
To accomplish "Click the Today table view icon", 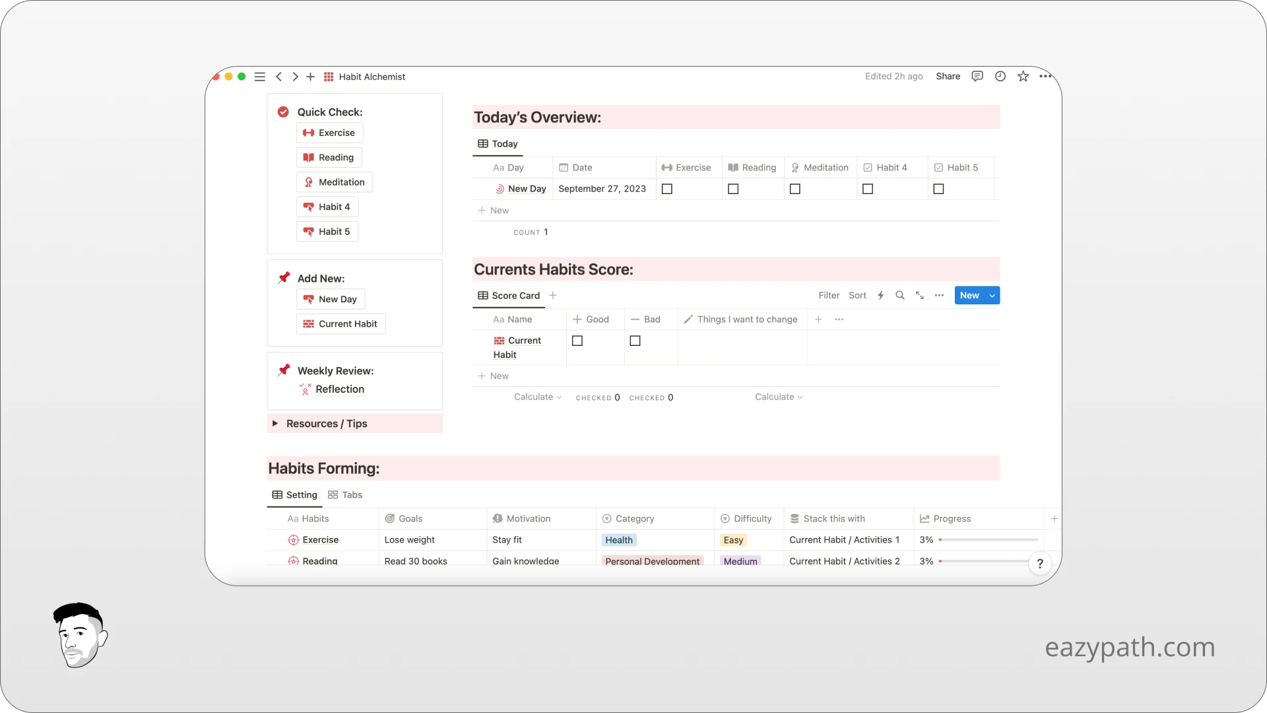I will click(x=483, y=143).
